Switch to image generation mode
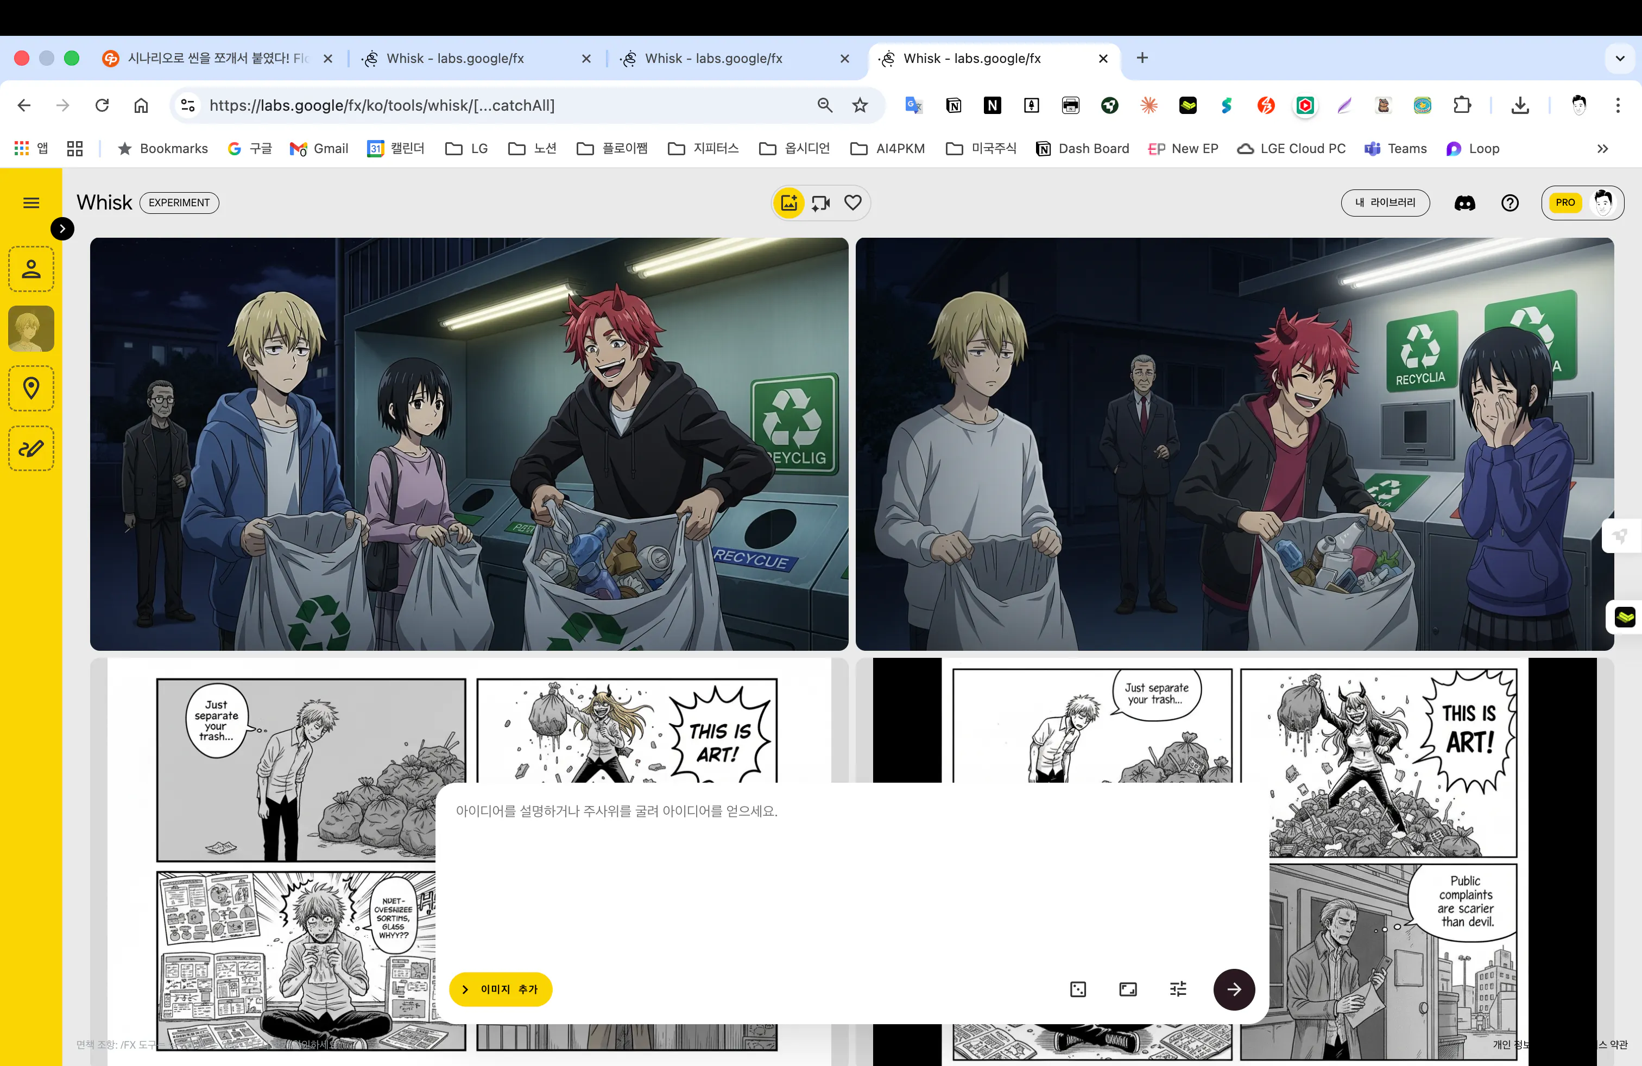The width and height of the screenshot is (1642, 1066). 788,202
